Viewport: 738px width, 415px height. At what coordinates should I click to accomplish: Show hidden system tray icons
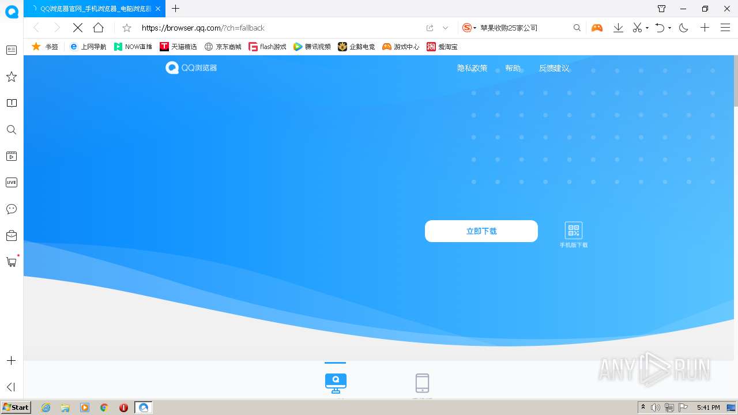tap(643, 408)
